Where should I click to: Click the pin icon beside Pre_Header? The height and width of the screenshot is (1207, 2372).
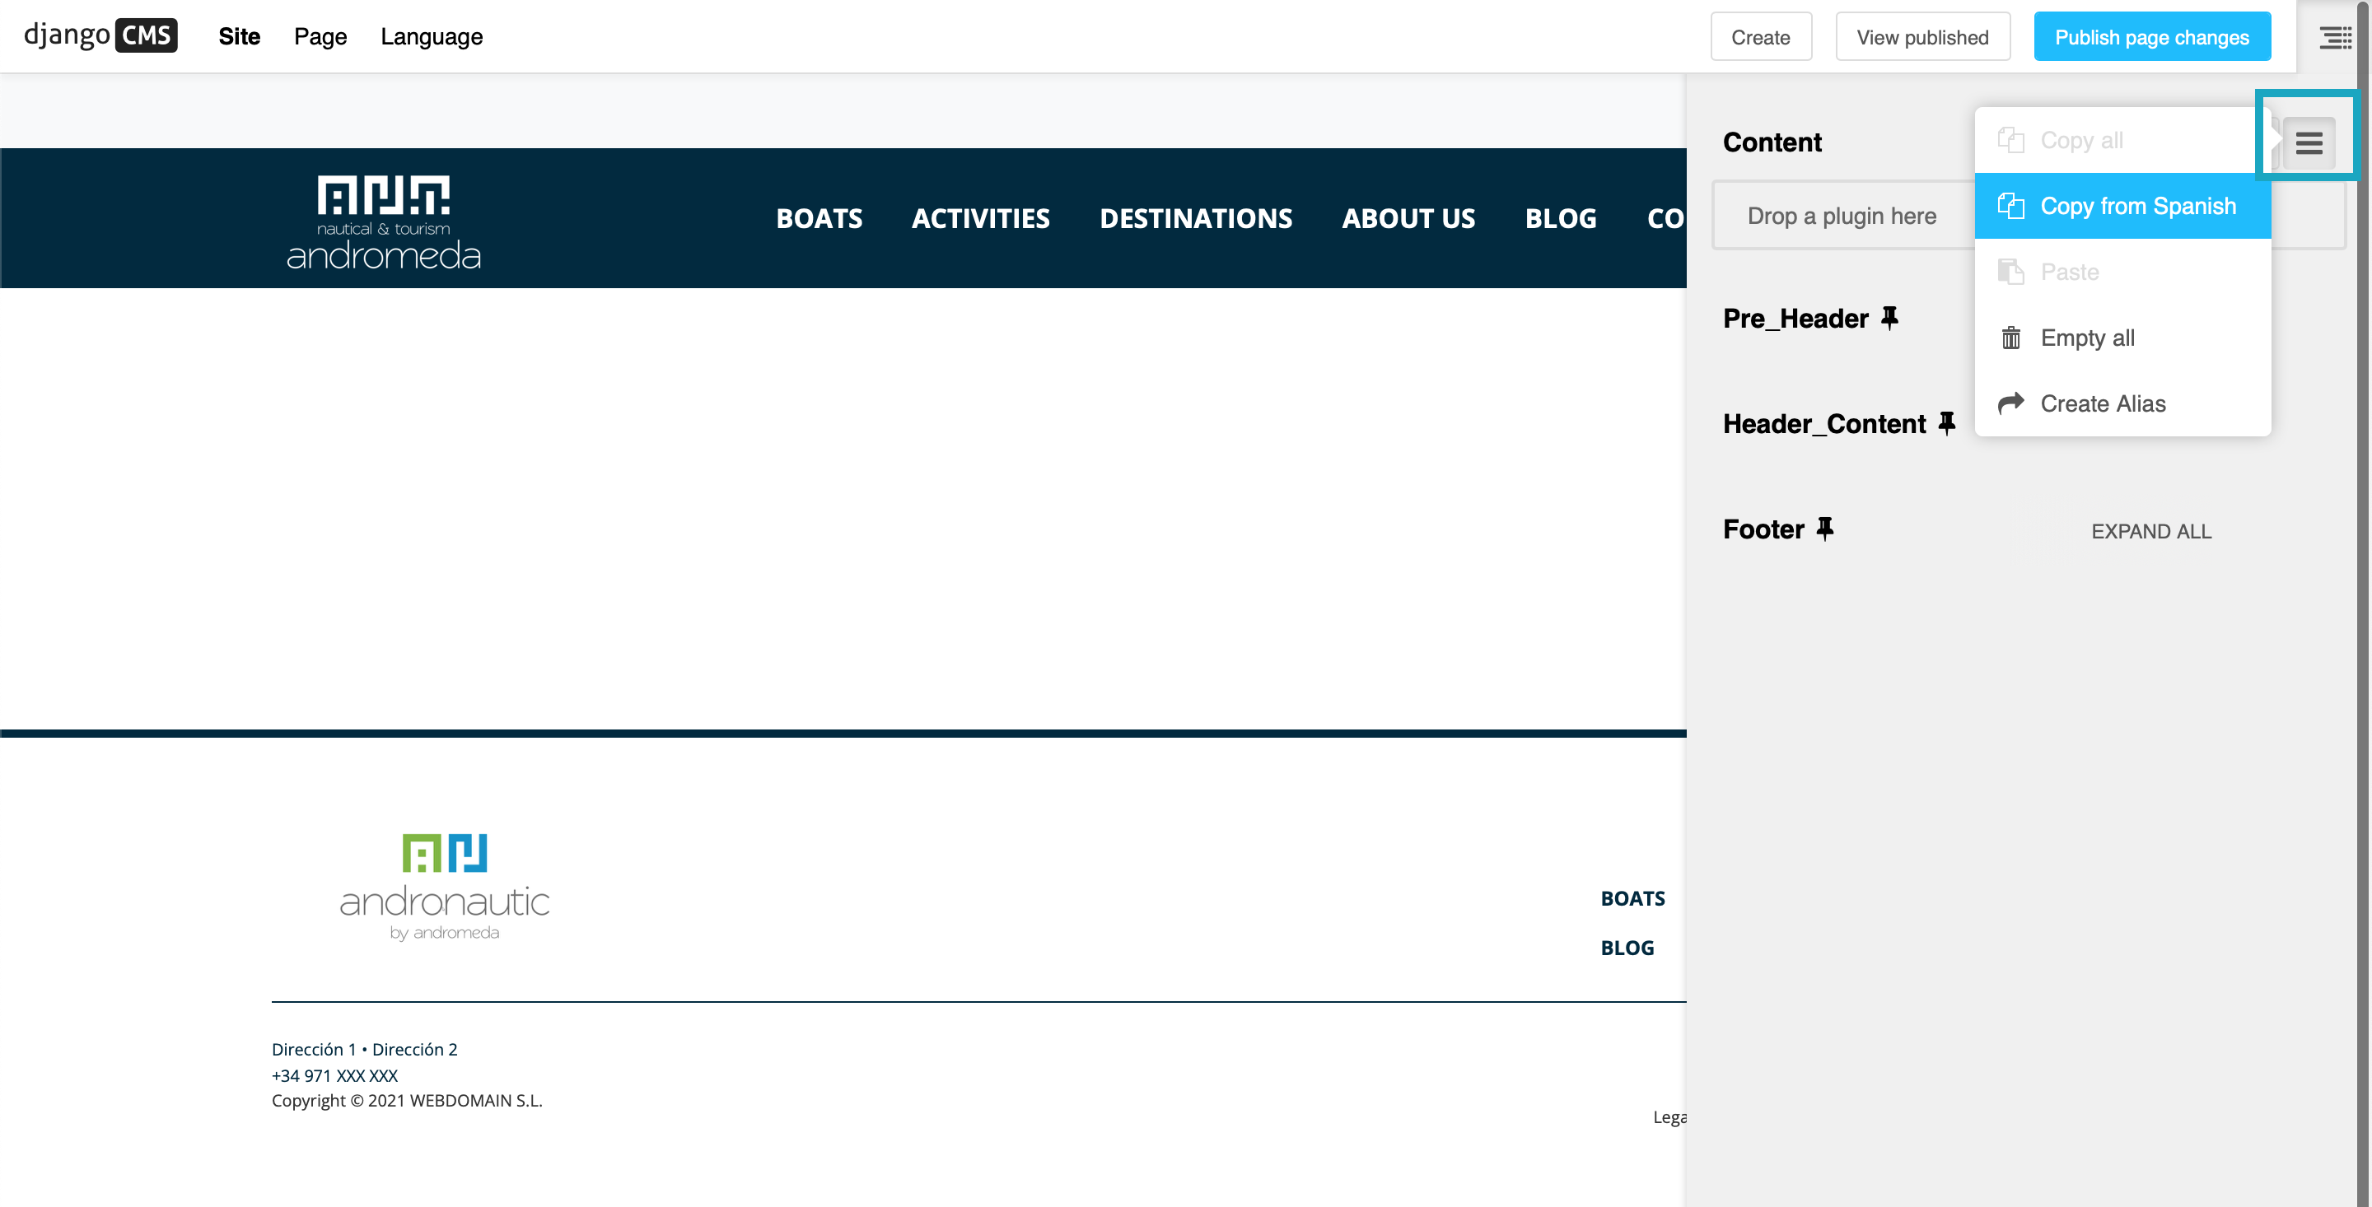[x=1889, y=318]
